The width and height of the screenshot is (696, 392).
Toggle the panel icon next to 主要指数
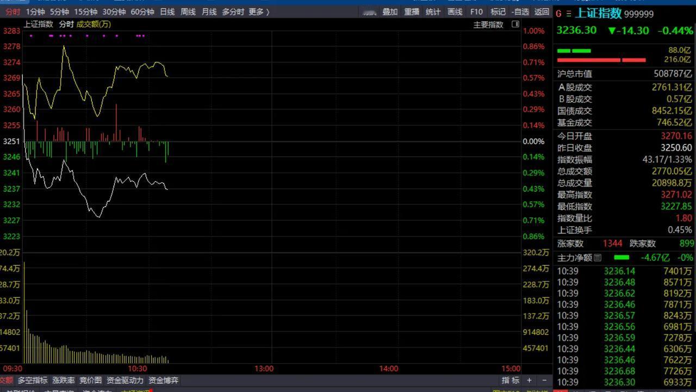(515, 24)
